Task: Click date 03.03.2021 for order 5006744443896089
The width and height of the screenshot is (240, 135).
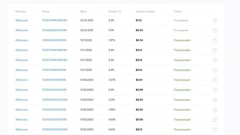Action: tap(87, 20)
